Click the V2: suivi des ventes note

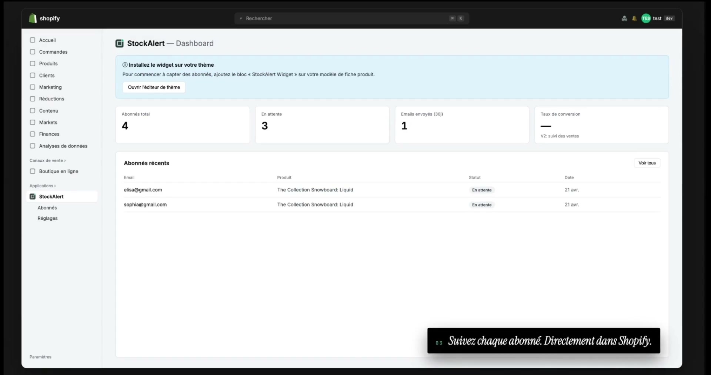click(560, 136)
